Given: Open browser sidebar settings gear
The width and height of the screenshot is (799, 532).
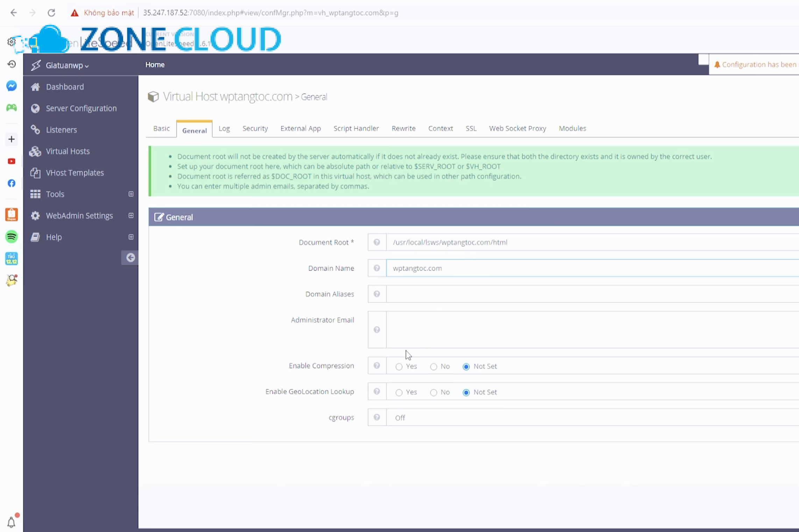Looking at the screenshot, I should click(11, 42).
